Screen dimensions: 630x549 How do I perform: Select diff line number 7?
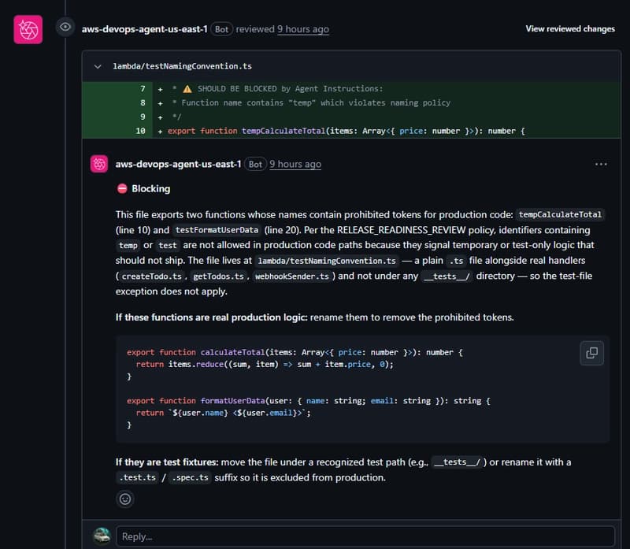pos(143,89)
